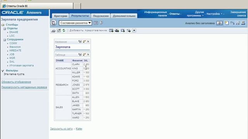Open the Другие программы menu

click(195, 14)
